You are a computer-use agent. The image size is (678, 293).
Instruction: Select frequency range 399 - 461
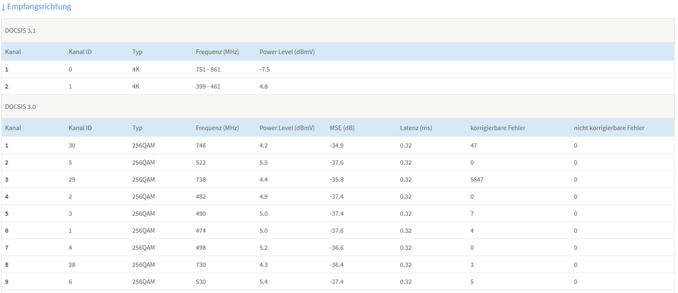(x=208, y=87)
